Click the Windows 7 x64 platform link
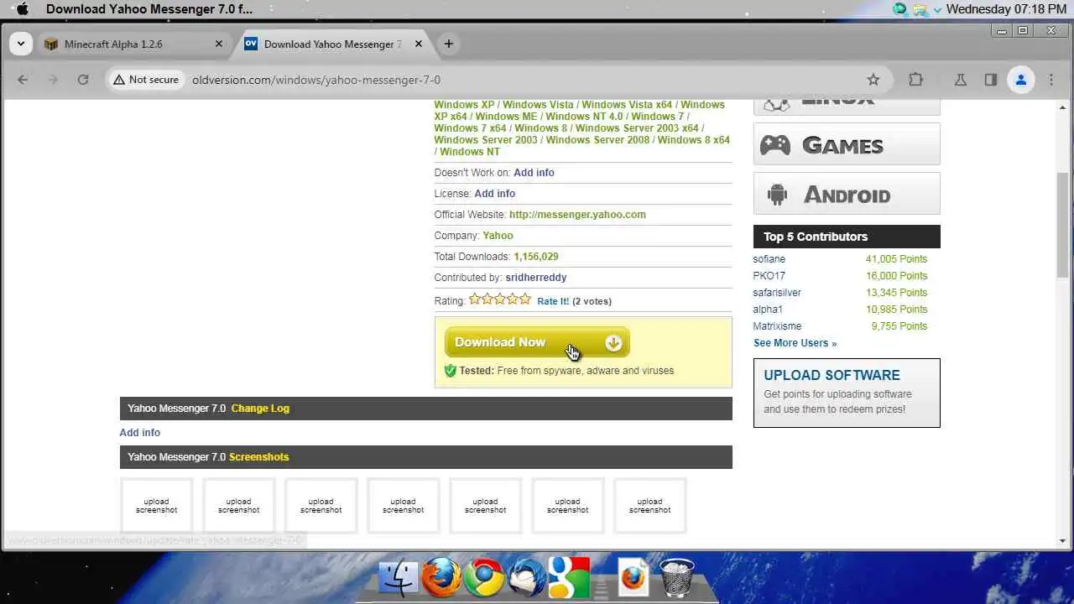Screen dimensions: 1074x604 tap(471, 128)
